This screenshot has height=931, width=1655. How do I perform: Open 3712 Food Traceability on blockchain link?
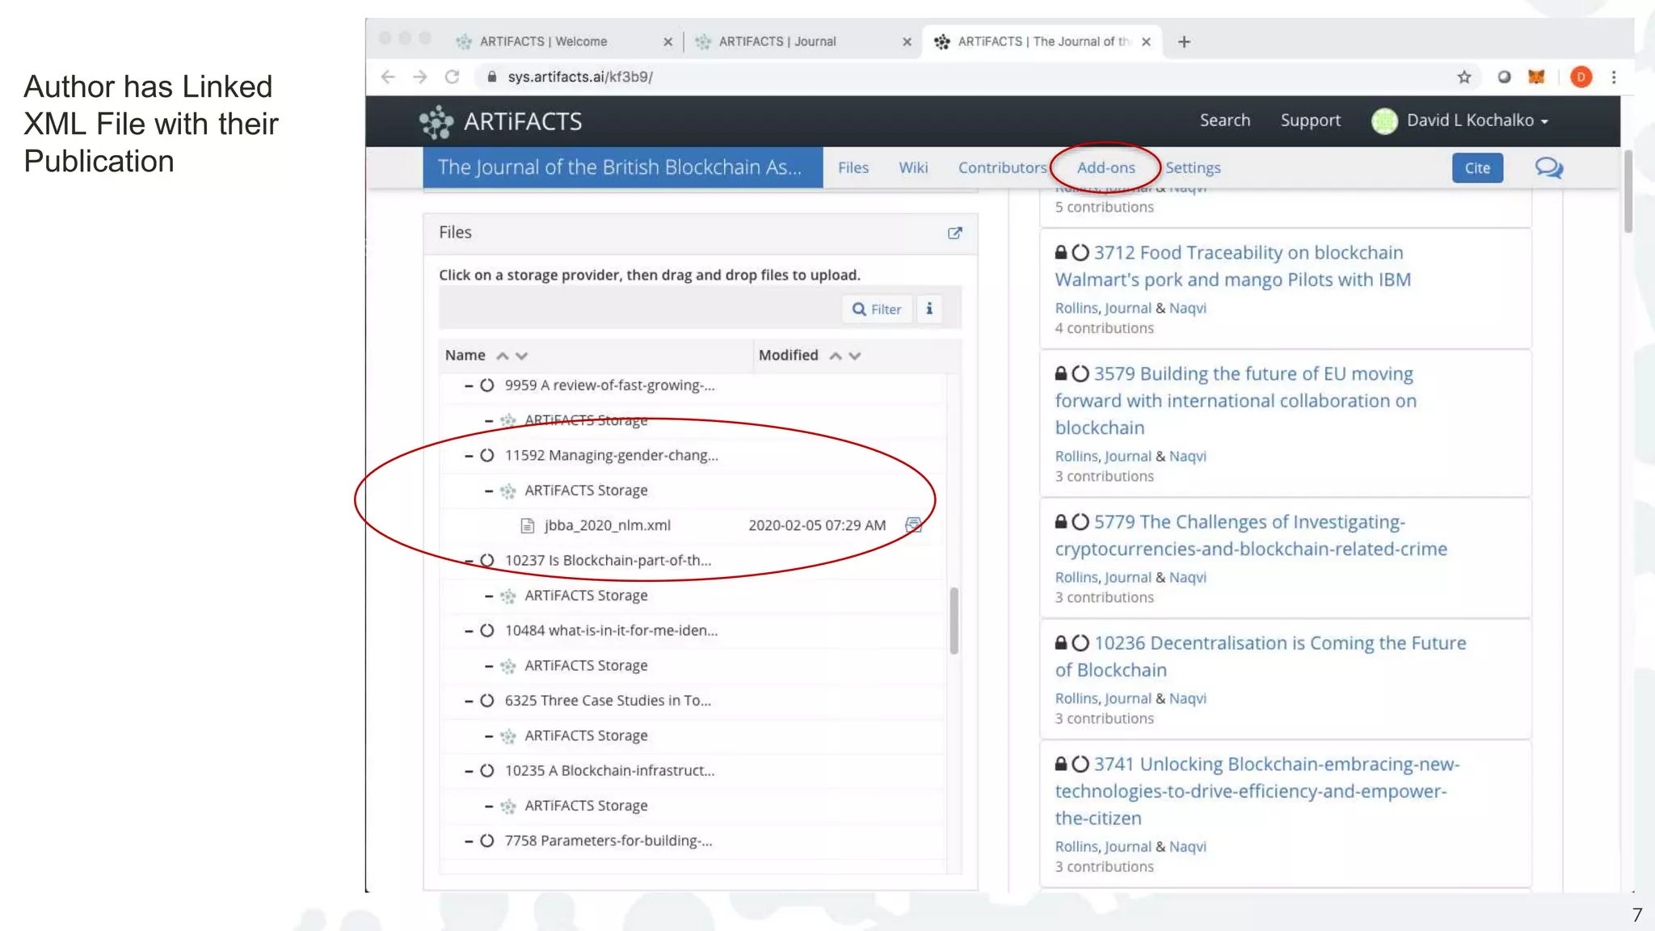1248,253
